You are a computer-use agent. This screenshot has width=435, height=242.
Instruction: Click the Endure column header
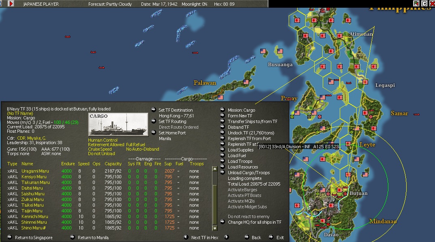(68, 164)
